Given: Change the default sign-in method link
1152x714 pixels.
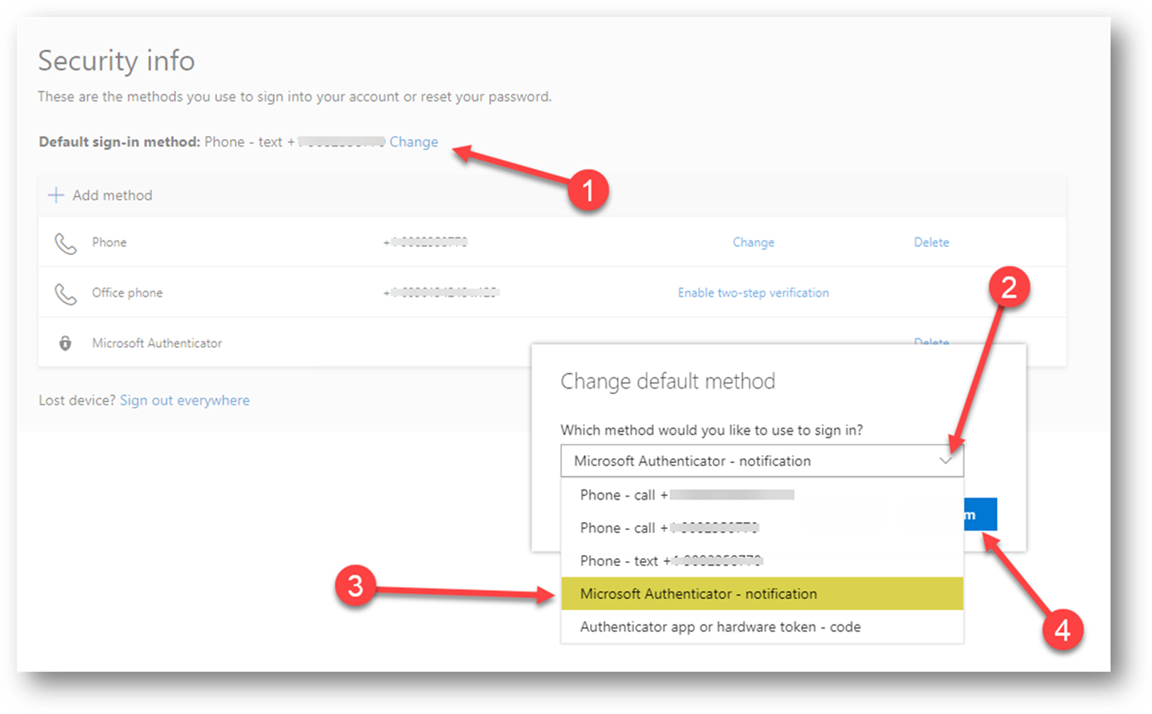Looking at the screenshot, I should click(x=413, y=142).
